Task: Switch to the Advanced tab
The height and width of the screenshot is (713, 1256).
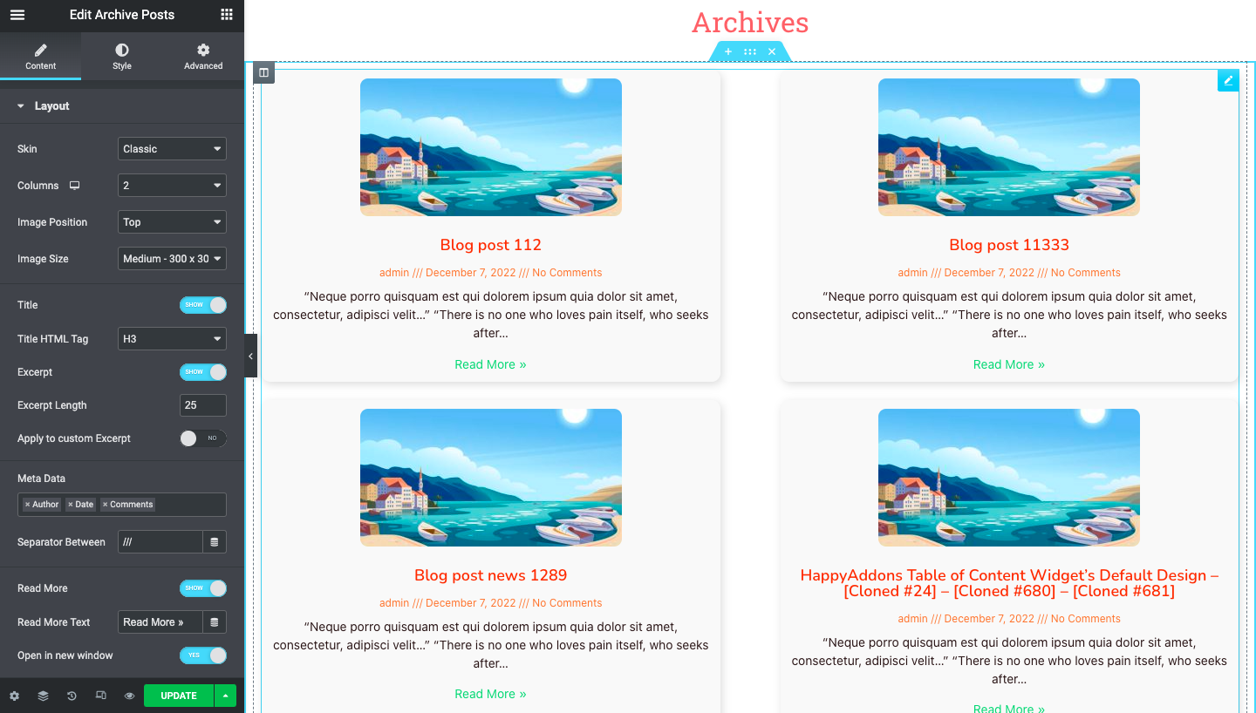Action: pos(202,55)
